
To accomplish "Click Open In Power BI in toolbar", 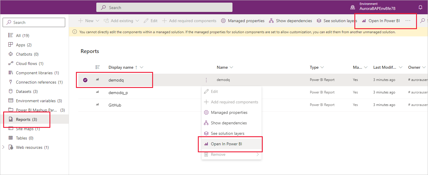I will click(x=381, y=21).
